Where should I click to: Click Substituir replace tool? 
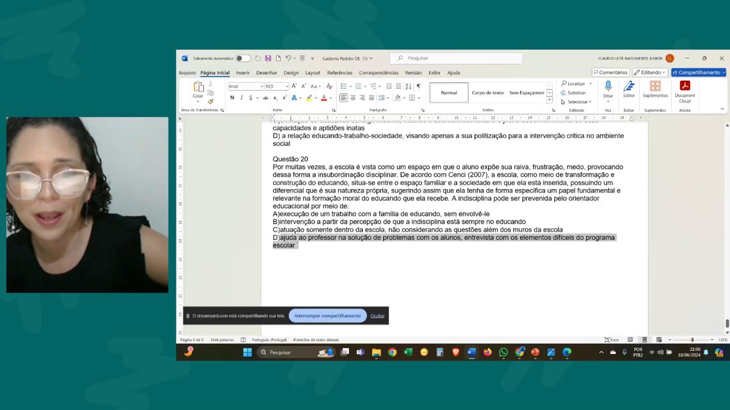(x=573, y=93)
